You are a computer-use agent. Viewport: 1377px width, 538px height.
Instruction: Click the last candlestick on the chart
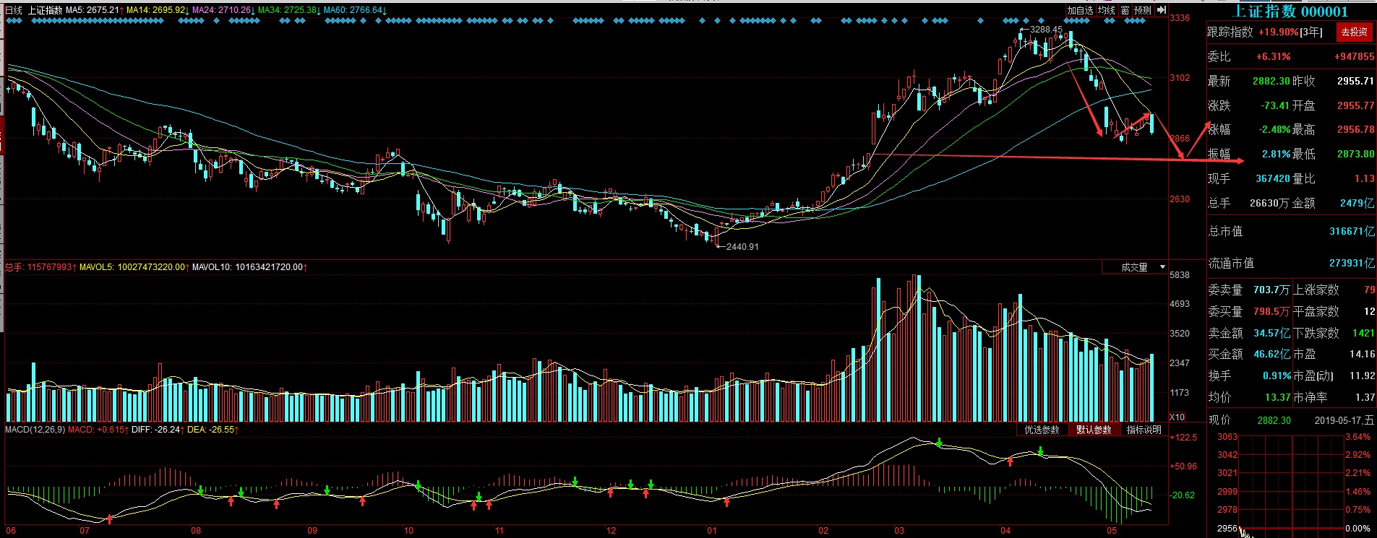(1151, 123)
